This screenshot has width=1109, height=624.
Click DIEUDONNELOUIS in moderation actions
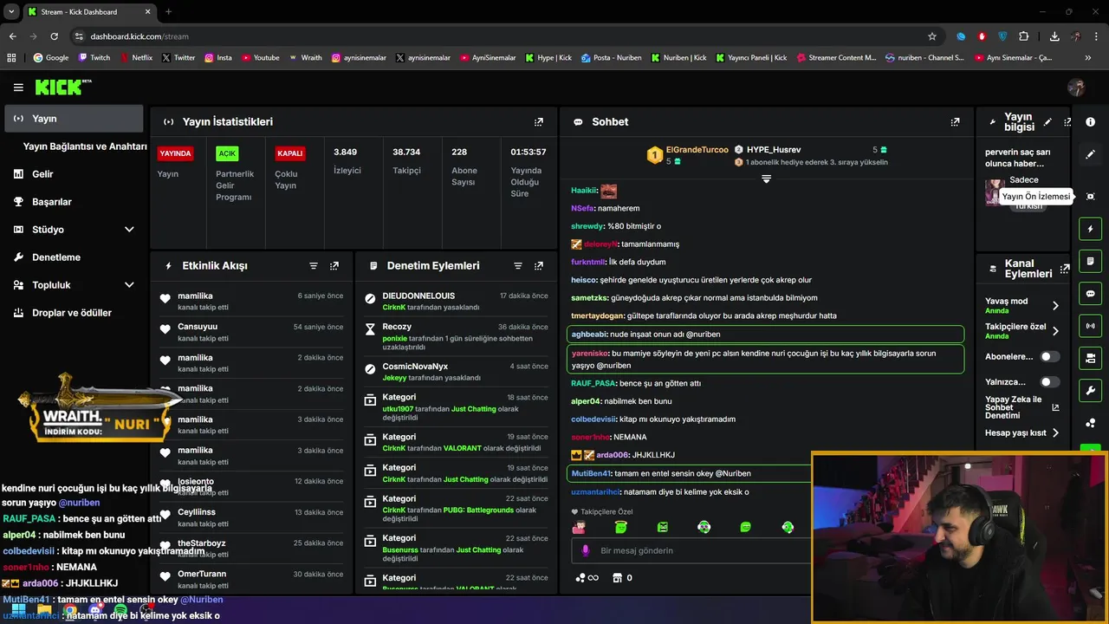(x=418, y=296)
